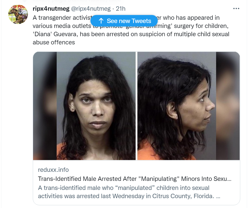
Task: Click the @ripx4nutmeg handle
Action: pyautogui.click(x=91, y=8)
